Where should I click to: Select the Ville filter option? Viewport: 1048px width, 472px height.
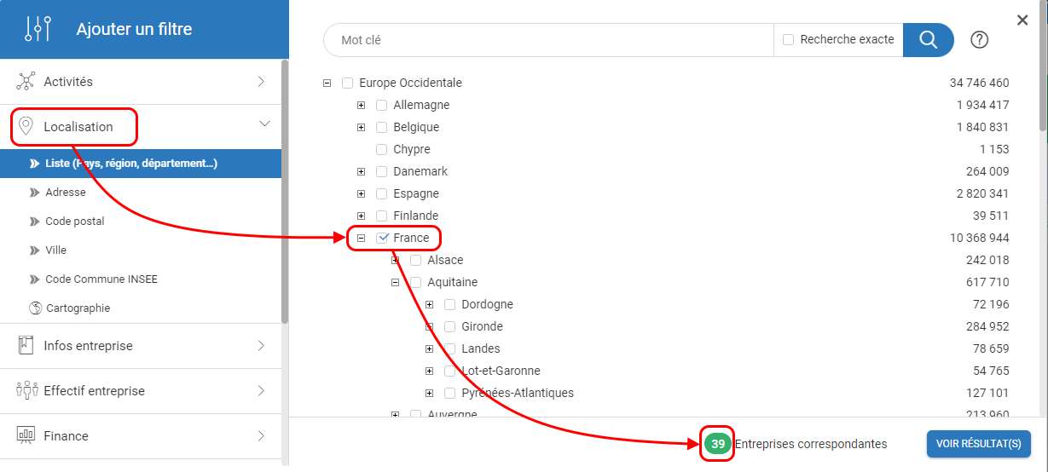tap(56, 250)
